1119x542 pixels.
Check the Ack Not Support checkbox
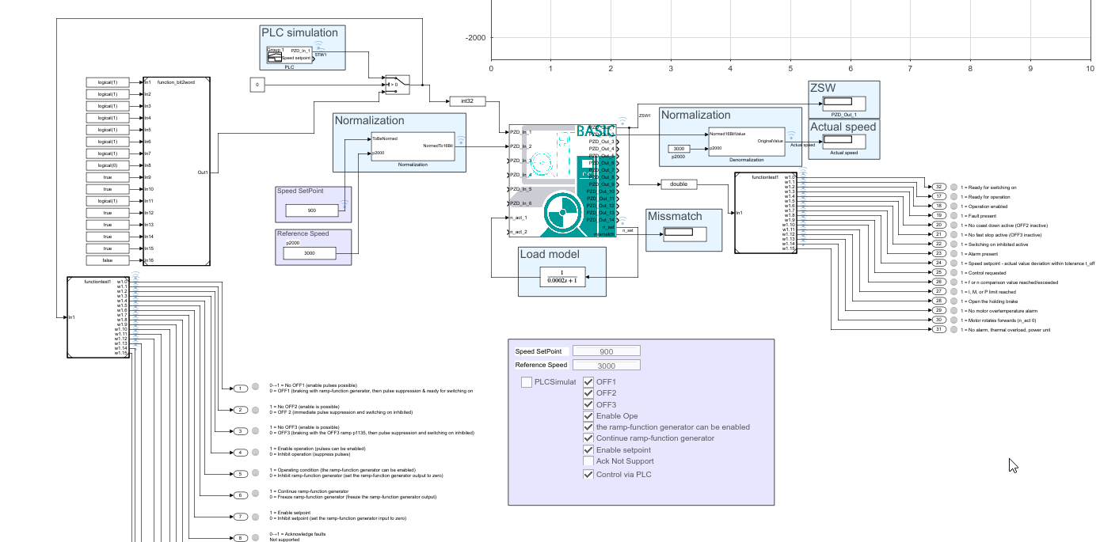[x=588, y=461]
